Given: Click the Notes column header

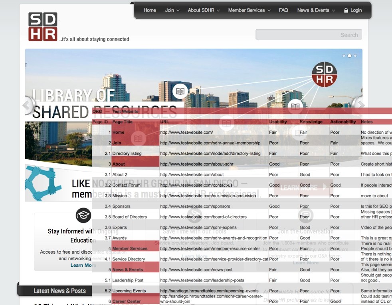Looking at the screenshot, I should coord(366,122).
